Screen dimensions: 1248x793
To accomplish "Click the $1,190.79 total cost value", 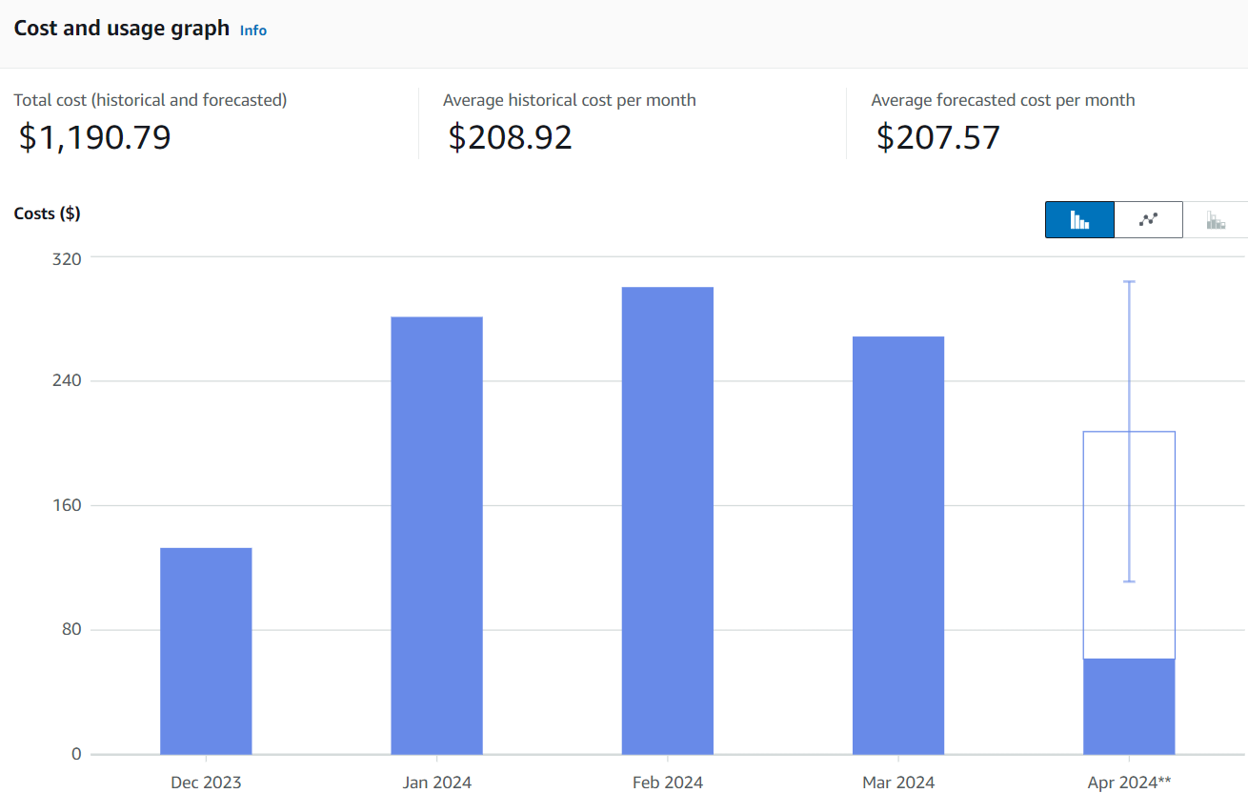I will click(95, 137).
